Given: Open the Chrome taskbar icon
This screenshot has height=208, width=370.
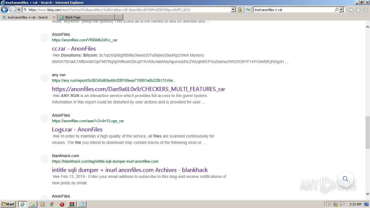Looking at the screenshot, I should 52,204.
